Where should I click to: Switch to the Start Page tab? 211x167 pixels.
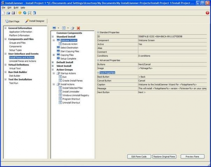[x=12, y=21]
